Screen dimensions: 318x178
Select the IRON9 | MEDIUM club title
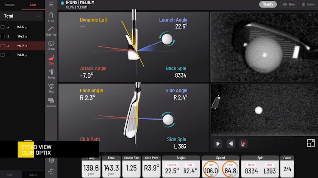pyautogui.click(x=80, y=3)
